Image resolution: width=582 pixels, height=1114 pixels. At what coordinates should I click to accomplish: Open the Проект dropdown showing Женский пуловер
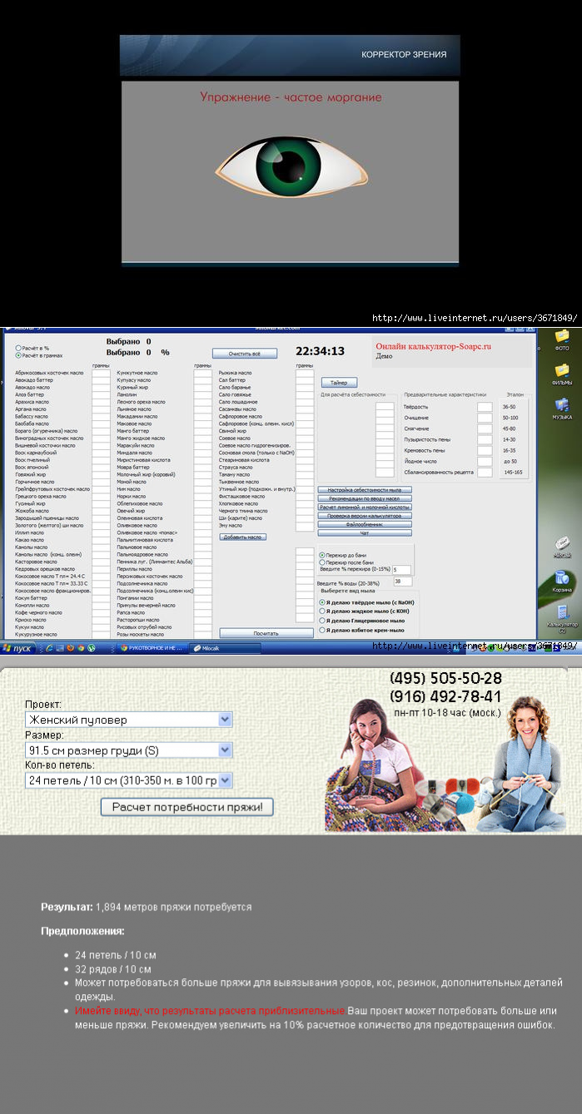(x=128, y=720)
